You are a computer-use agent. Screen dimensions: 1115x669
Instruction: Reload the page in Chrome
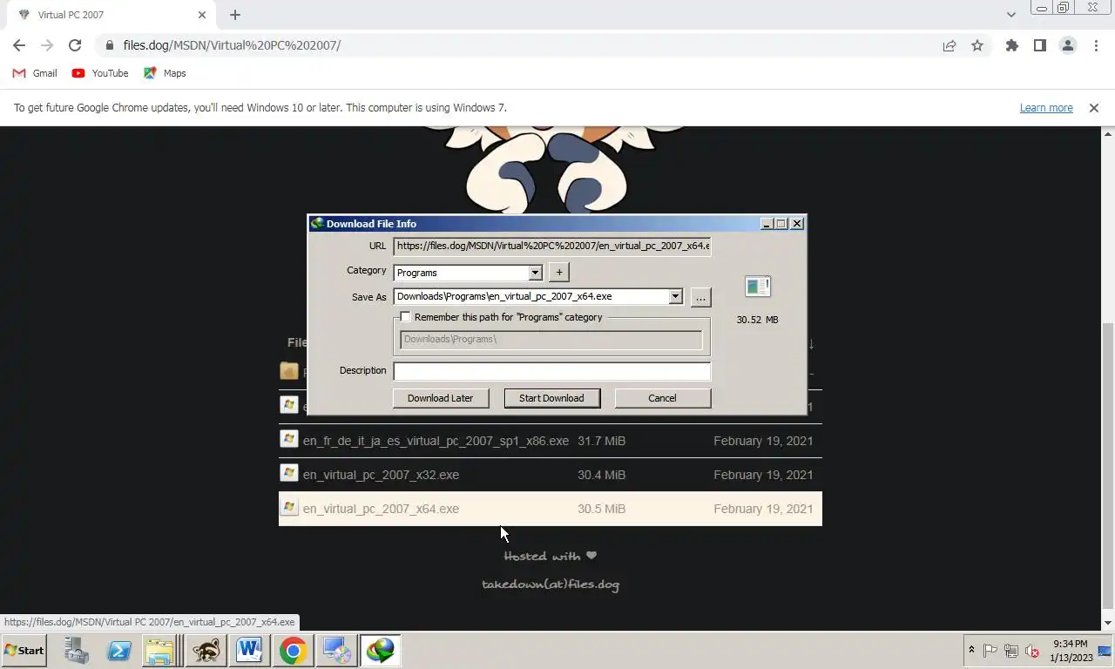[75, 45]
